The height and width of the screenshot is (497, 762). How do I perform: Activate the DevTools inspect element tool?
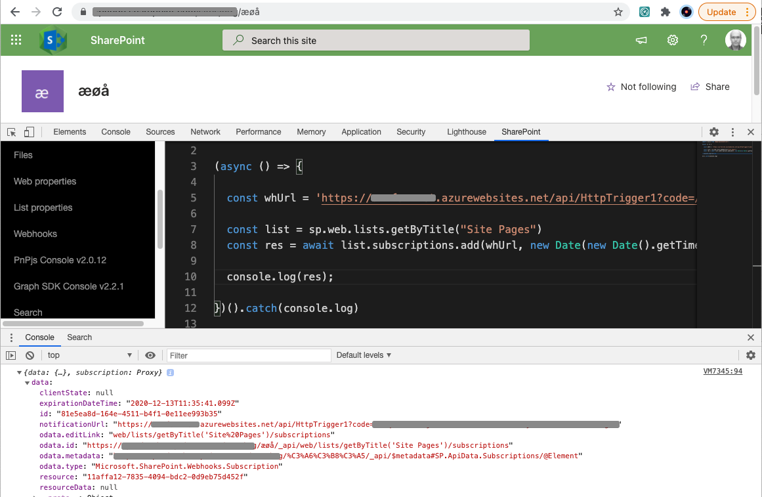coord(12,132)
